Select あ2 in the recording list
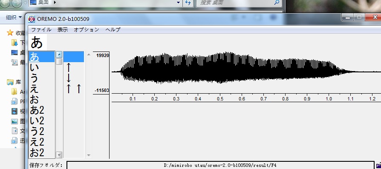 coord(41,110)
